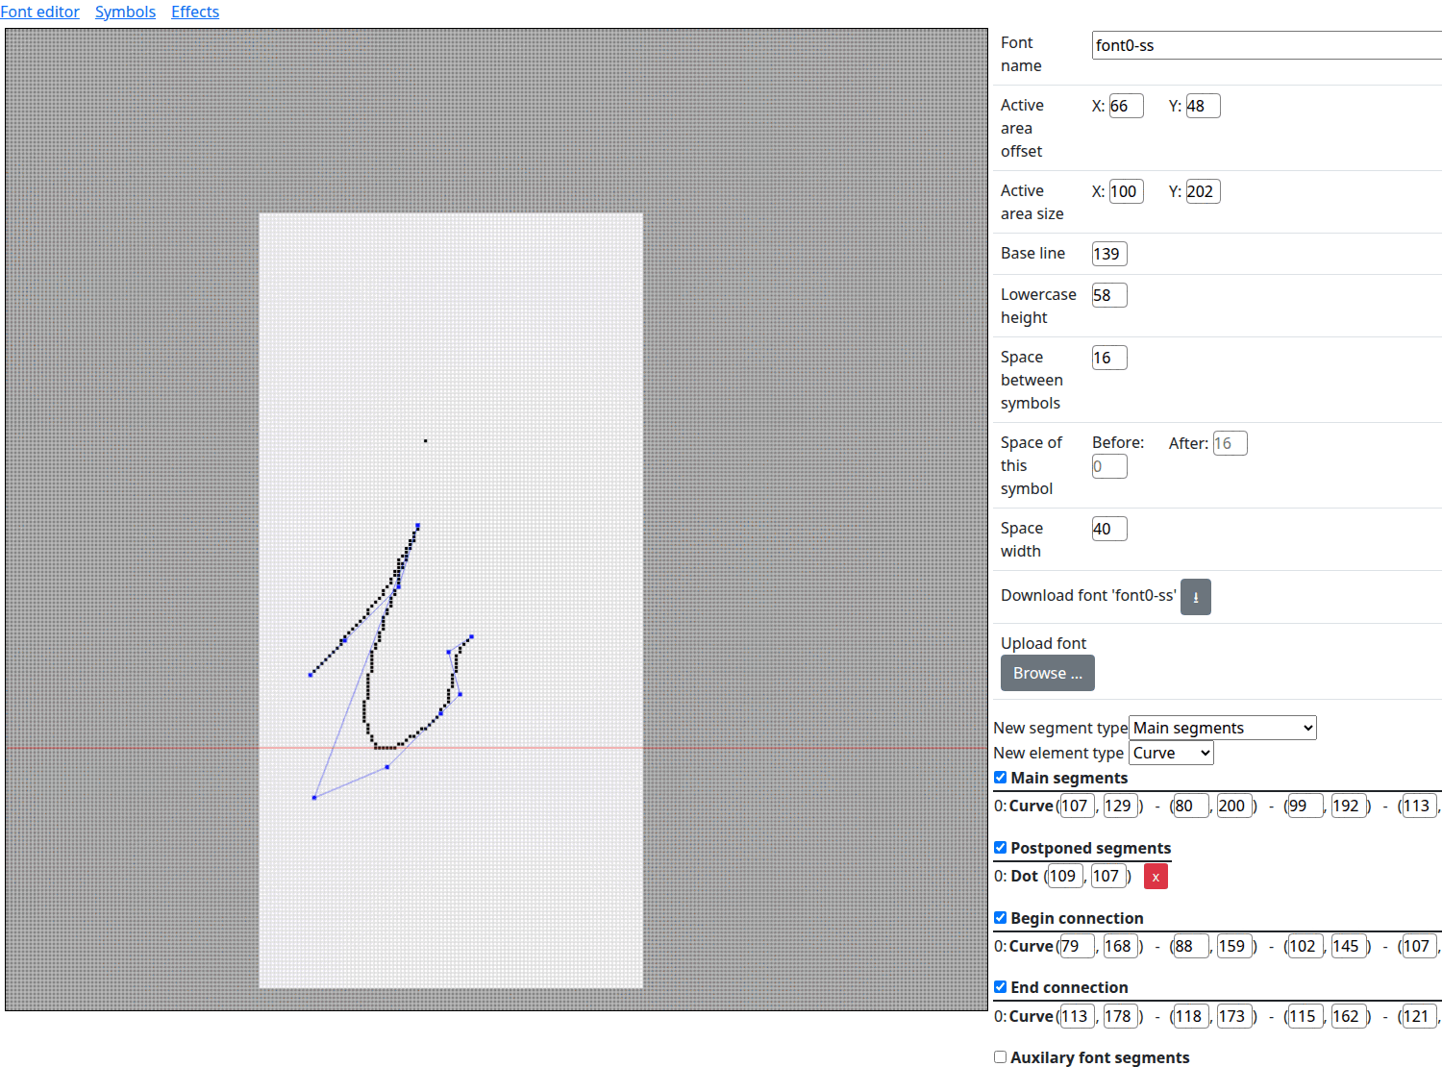The image size is (1442, 1067).
Task: Enable Auxilary font segments checkbox
Action: pos(1001,1057)
